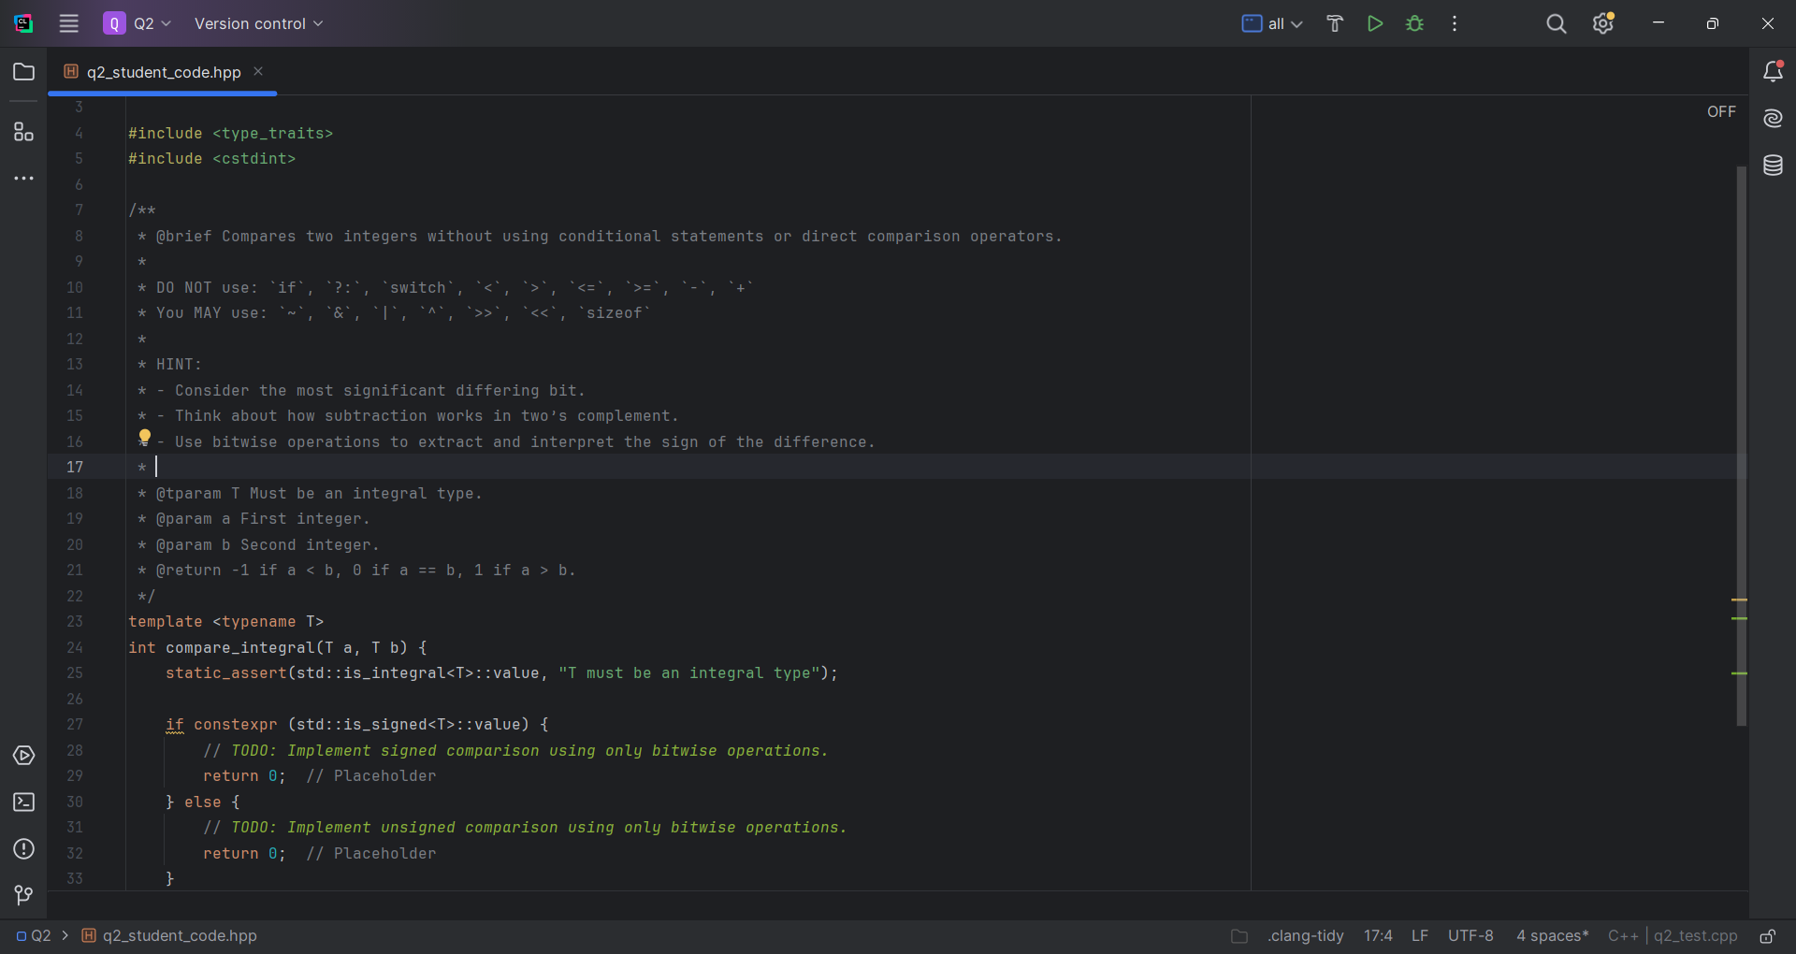Image resolution: width=1796 pixels, height=954 pixels.
Task: Open the Structure tool window
Action: (23, 132)
